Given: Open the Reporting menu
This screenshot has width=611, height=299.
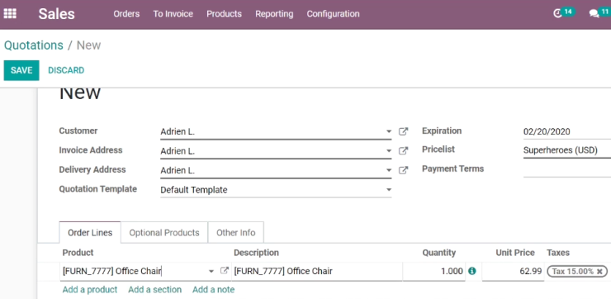Looking at the screenshot, I should pos(274,14).
